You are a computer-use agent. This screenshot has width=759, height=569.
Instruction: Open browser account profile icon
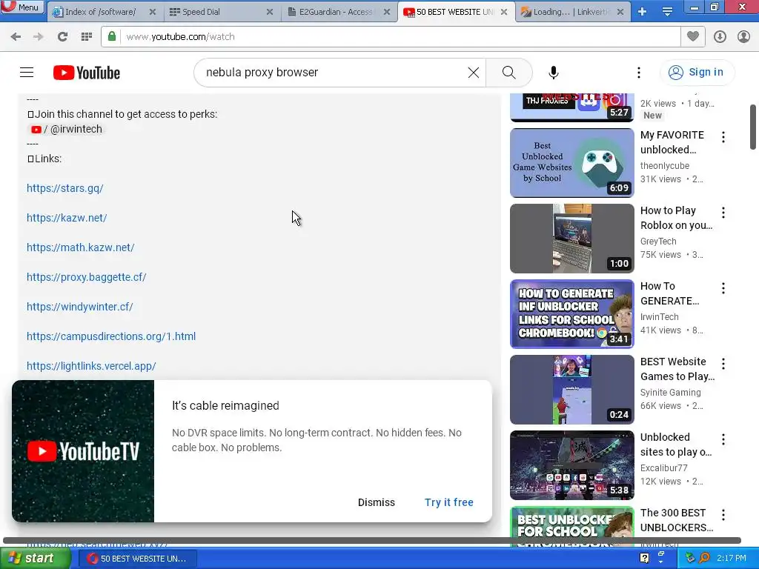[743, 37]
